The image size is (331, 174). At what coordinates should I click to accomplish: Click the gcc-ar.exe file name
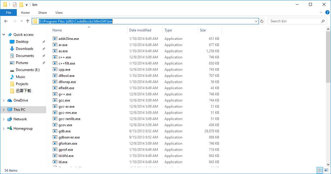pos(66,107)
